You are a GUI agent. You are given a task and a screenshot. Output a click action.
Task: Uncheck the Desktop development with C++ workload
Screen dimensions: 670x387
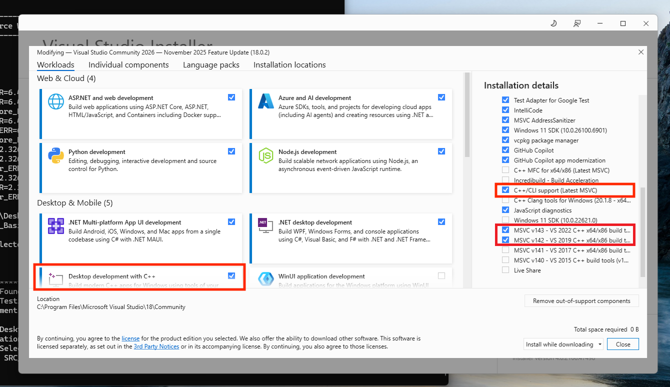click(x=231, y=275)
